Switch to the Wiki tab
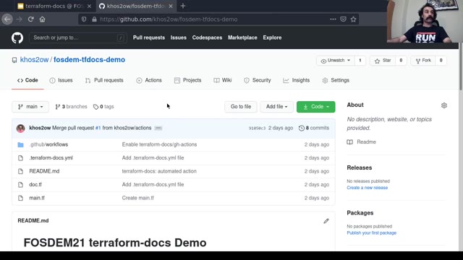The width and height of the screenshot is (463, 260). point(223,80)
